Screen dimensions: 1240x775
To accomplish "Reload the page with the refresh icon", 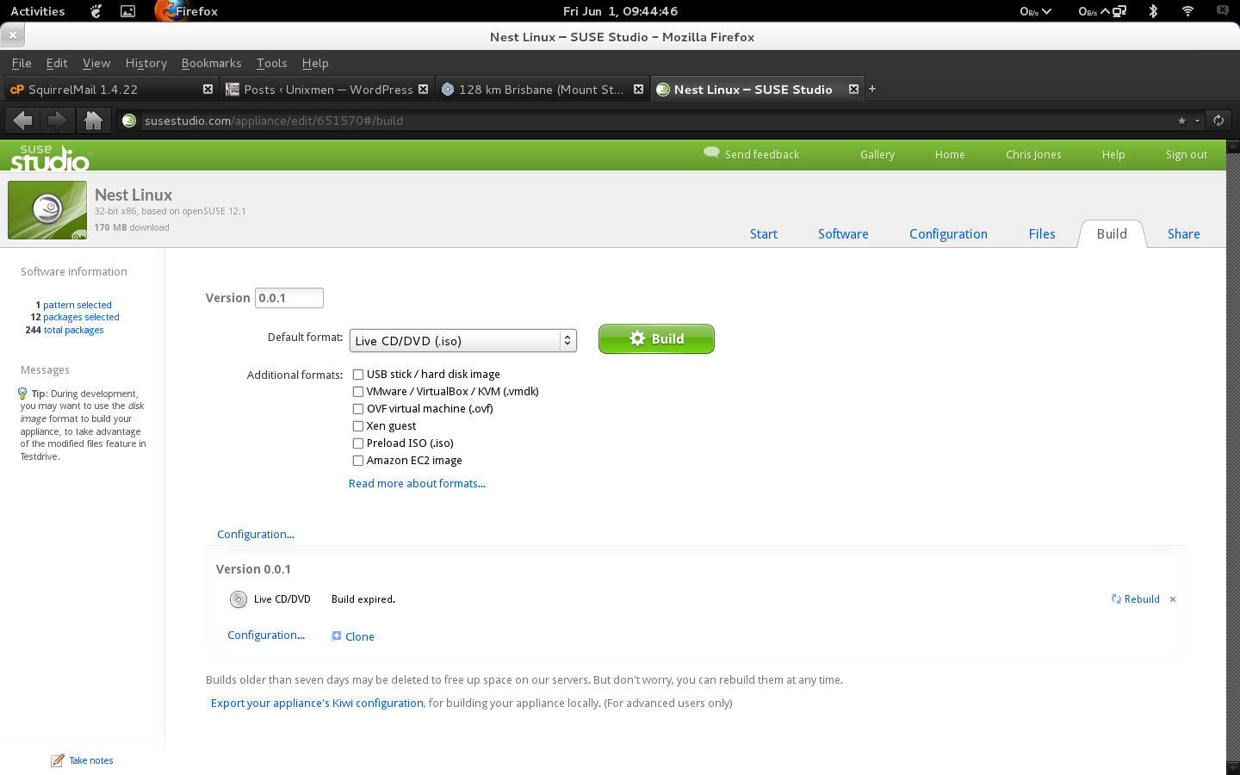I will (1218, 121).
